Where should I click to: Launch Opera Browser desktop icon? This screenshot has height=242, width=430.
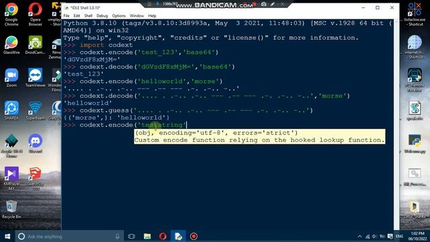[x=36, y=14]
